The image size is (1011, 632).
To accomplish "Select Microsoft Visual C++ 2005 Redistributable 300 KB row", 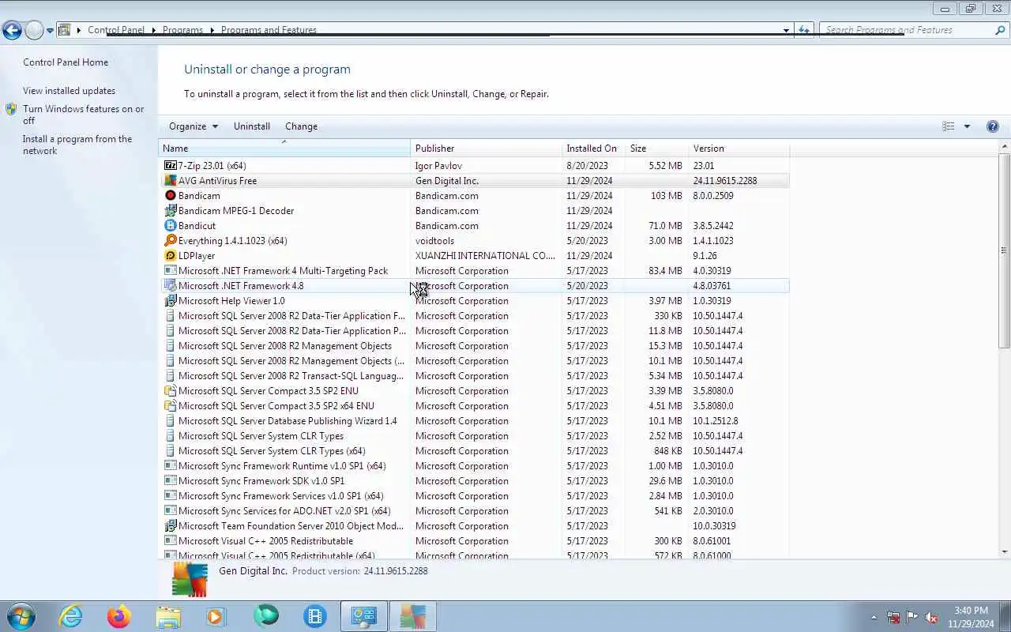I will (x=474, y=540).
